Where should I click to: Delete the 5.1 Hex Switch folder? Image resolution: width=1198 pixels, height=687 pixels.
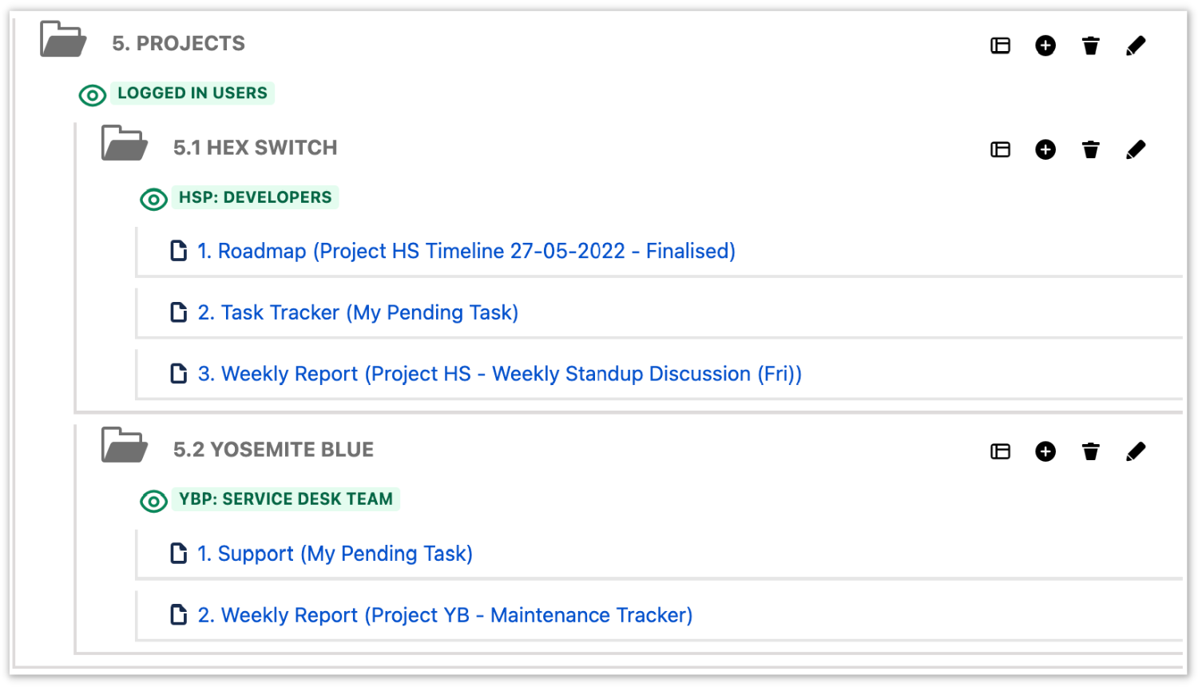pos(1090,149)
